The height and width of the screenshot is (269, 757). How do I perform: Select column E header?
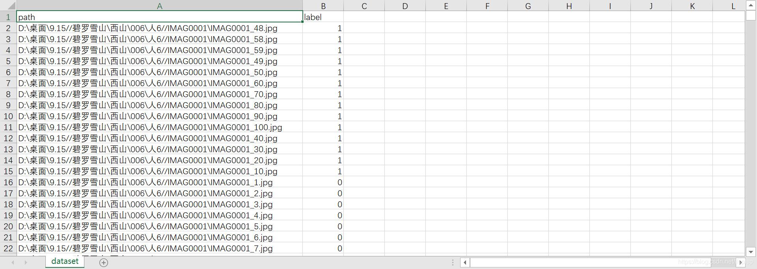446,6
